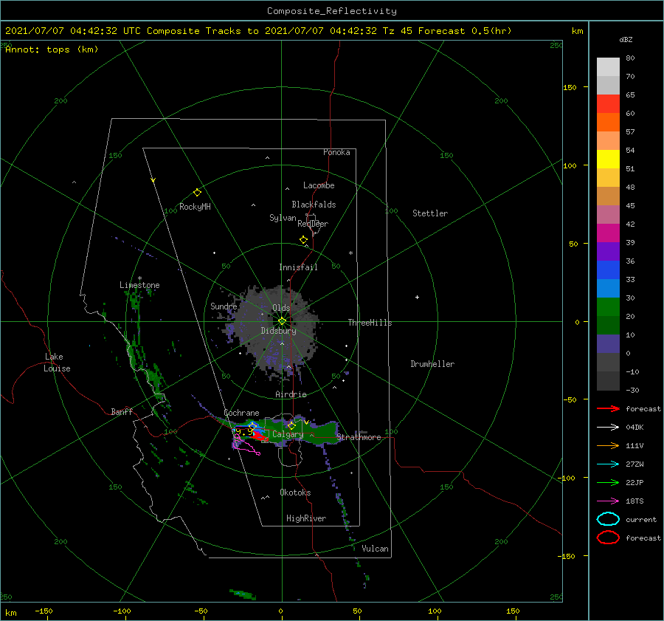The height and width of the screenshot is (621, 664).
Task: Click the red forecast ellipse legend icon
Action: click(x=608, y=538)
